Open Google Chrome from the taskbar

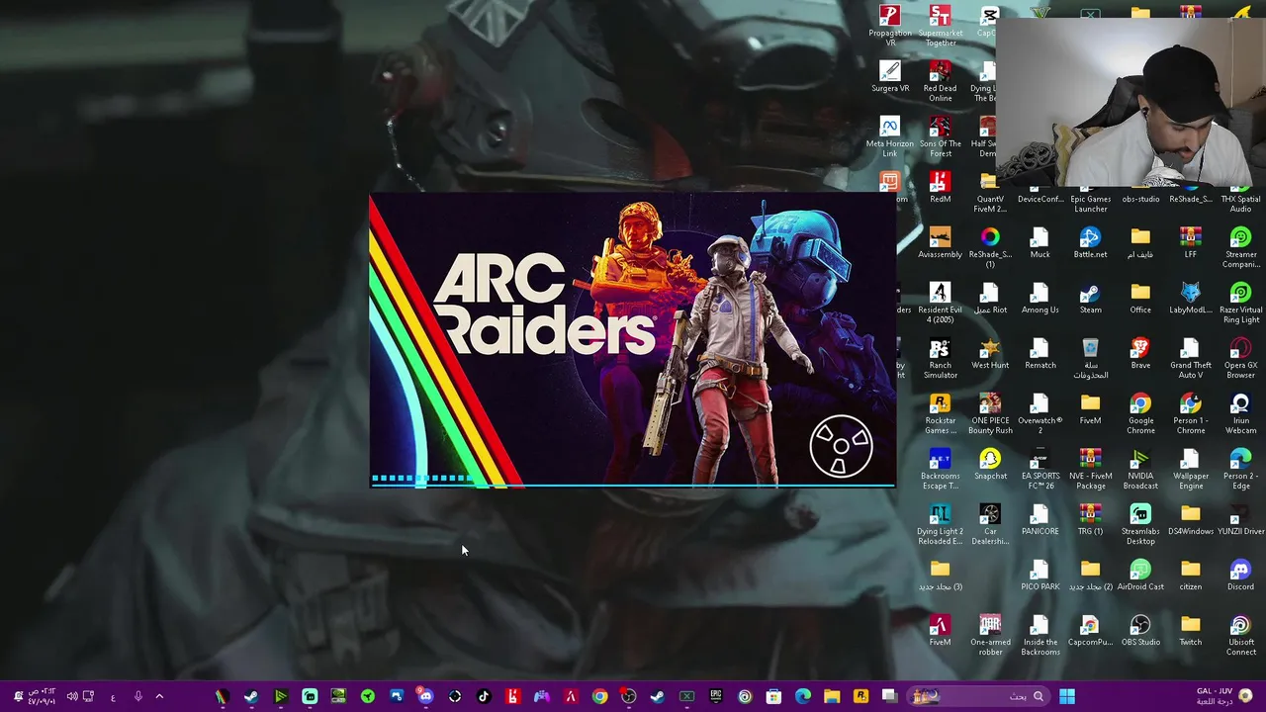[599, 696]
